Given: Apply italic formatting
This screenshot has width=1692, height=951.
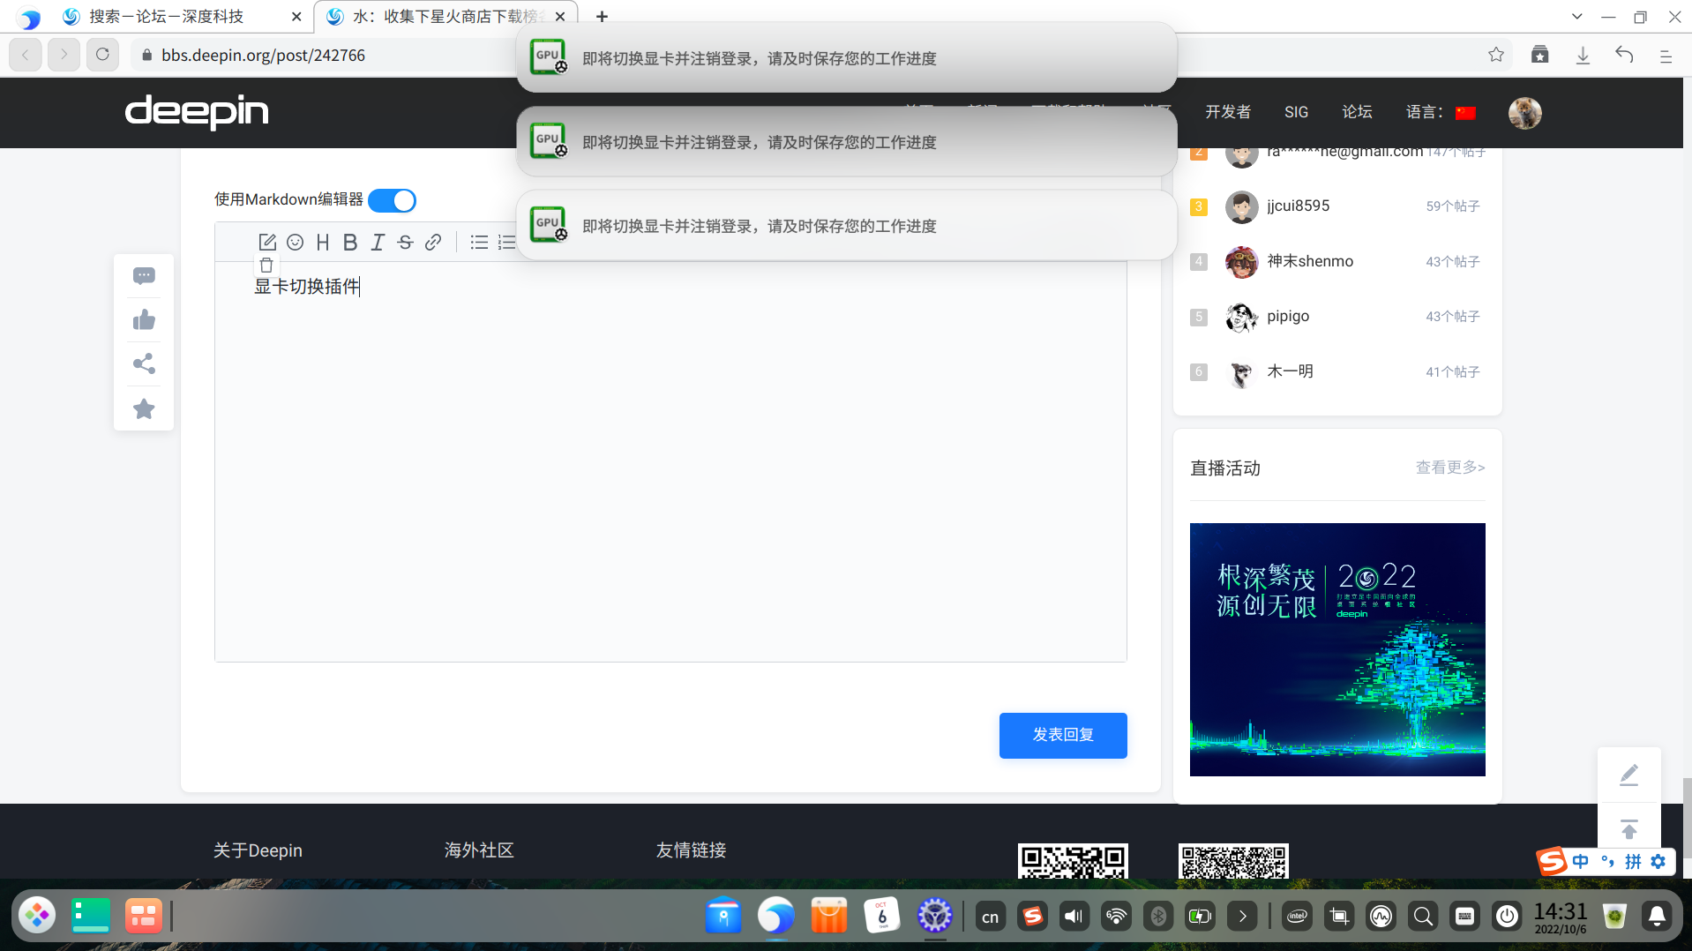Looking at the screenshot, I should [x=377, y=242].
